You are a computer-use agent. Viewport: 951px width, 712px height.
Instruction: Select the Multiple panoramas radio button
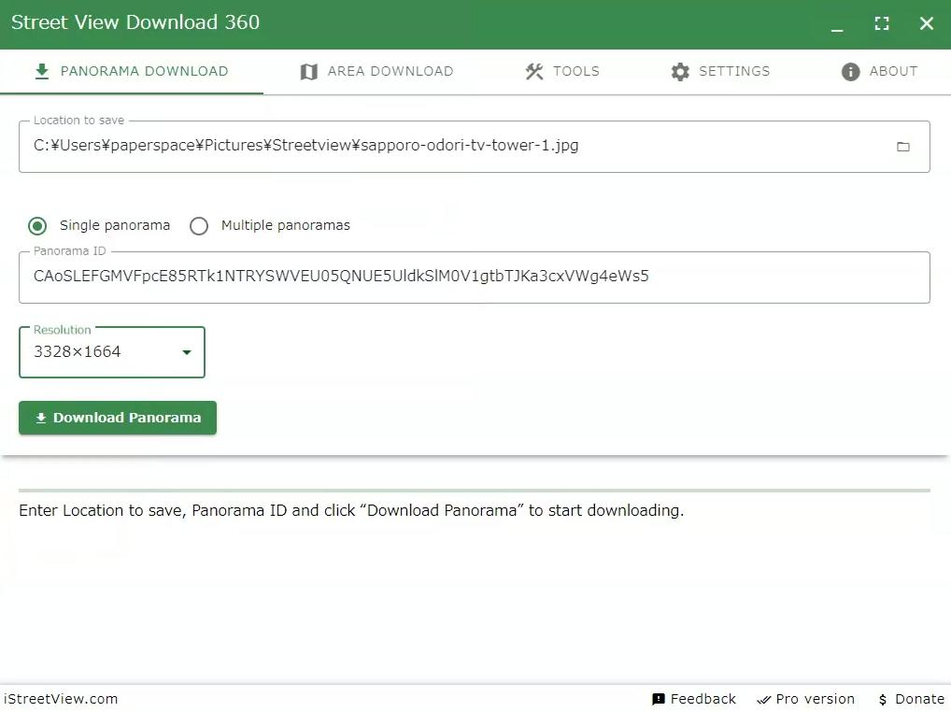point(199,226)
